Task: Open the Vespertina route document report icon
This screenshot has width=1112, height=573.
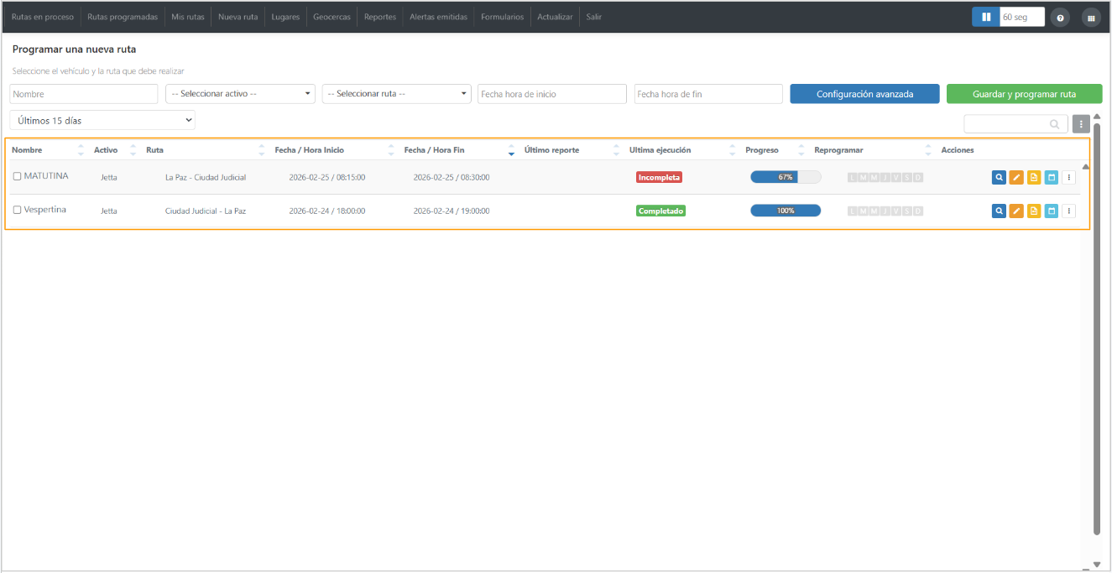Action: [x=1034, y=211]
